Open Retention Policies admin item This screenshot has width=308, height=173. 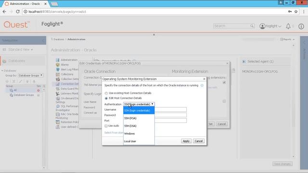[x=69, y=122]
